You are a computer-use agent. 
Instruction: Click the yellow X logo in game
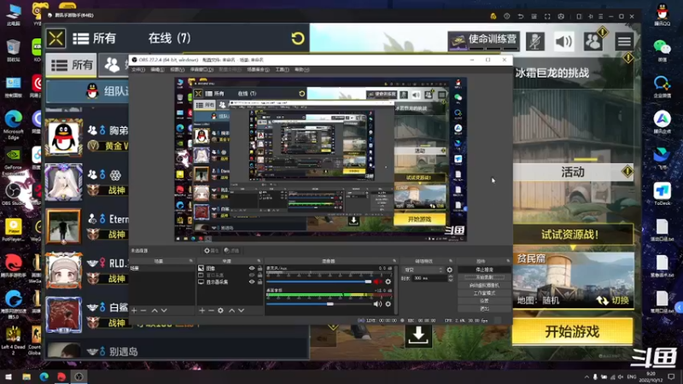[x=56, y=38]
